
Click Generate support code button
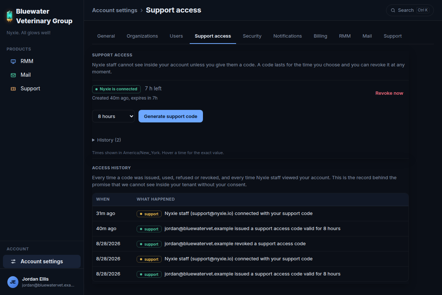171,116
